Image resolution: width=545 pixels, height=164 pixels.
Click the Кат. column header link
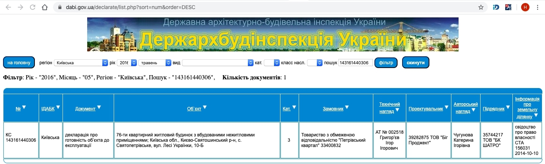[x=287, y=109]
